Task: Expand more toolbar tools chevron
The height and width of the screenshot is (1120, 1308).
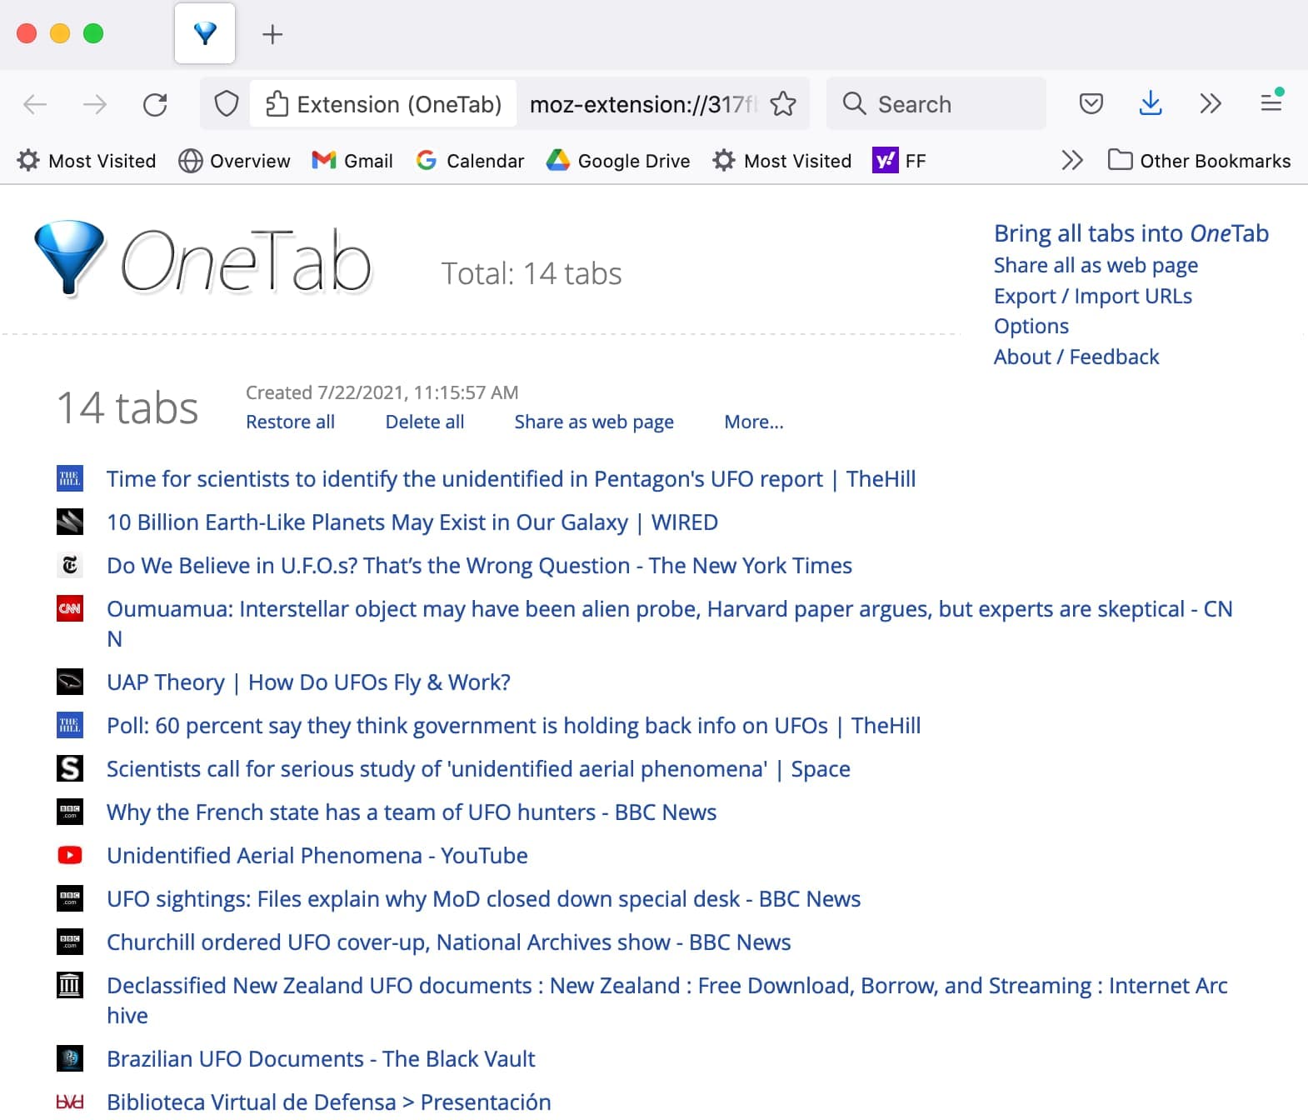Action: click(x=1211, y=104)
